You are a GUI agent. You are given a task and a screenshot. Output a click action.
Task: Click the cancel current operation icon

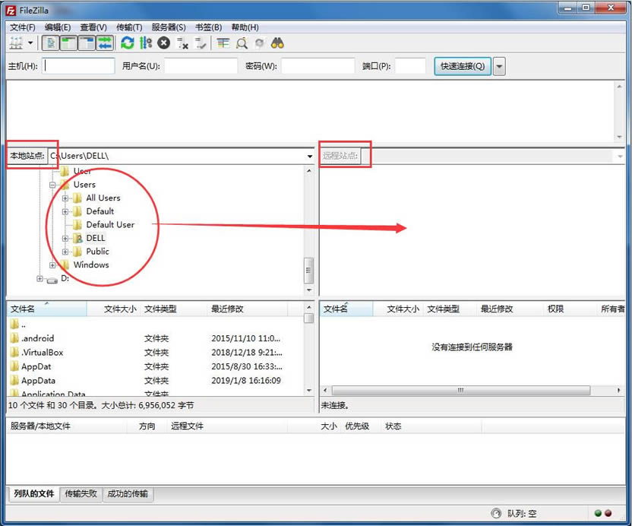163,43
